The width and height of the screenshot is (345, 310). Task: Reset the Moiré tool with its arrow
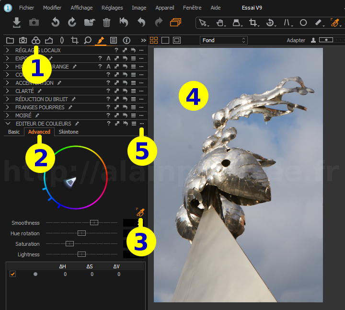click(125, 115)
